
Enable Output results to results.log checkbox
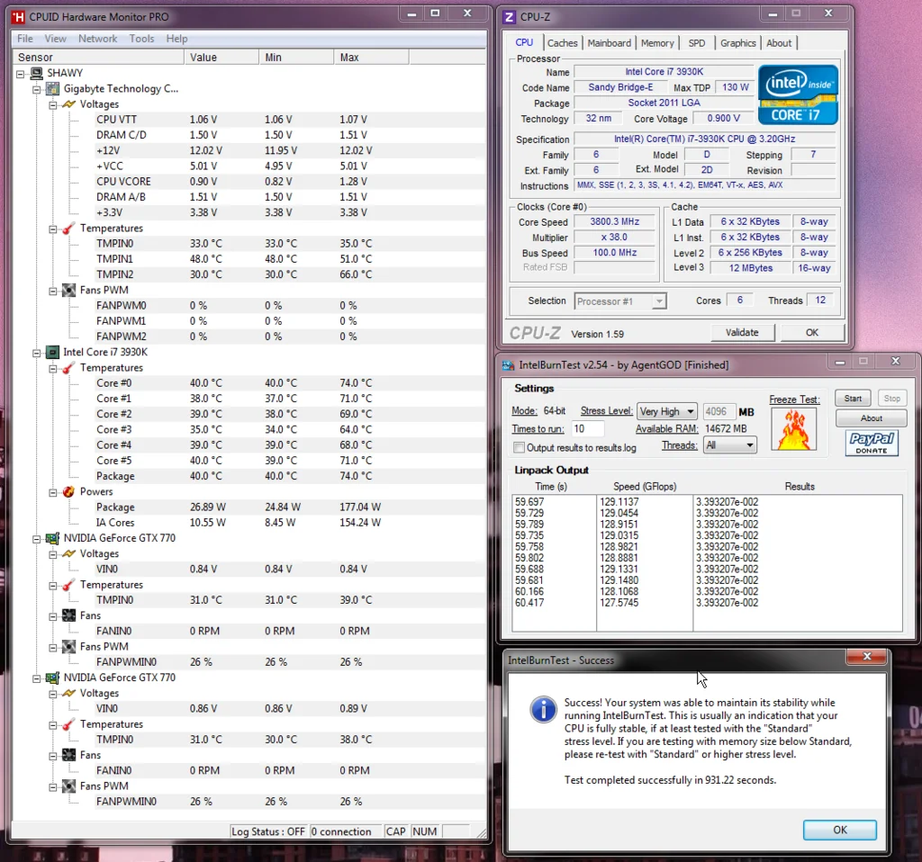519,448
